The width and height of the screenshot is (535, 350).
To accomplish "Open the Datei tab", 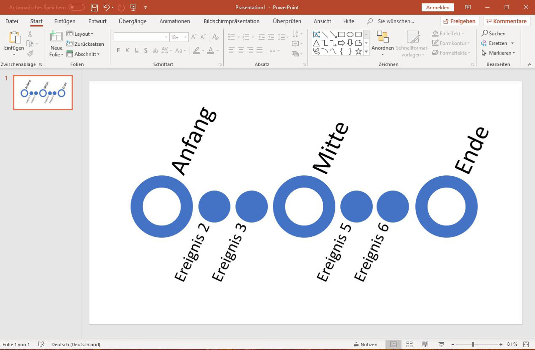I will [x=12, y=21].
